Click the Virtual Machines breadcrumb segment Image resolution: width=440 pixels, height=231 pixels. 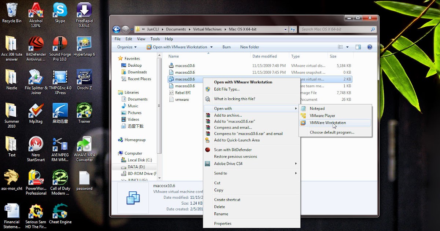(207, 29)
